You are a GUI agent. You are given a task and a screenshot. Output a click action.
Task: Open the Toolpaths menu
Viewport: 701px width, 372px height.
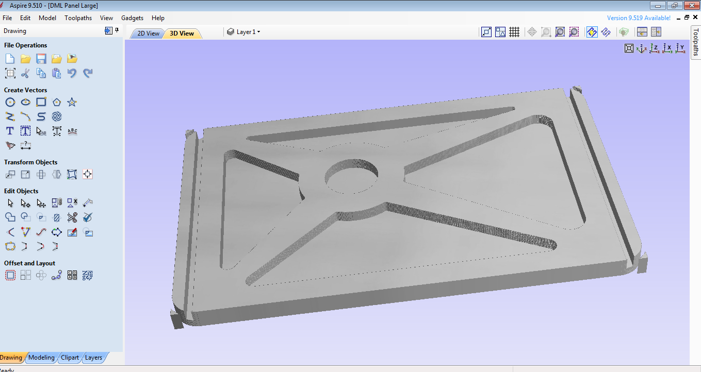pyautogui.click(x=78, y=18)
